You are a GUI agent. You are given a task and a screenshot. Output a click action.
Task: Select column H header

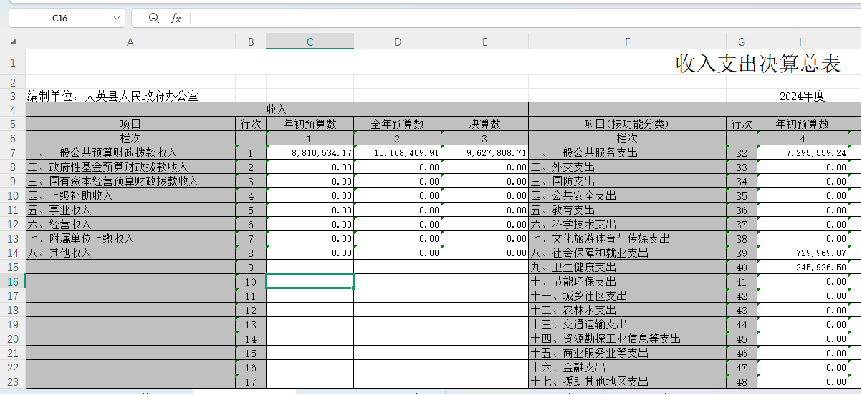[x=803, y=42]
